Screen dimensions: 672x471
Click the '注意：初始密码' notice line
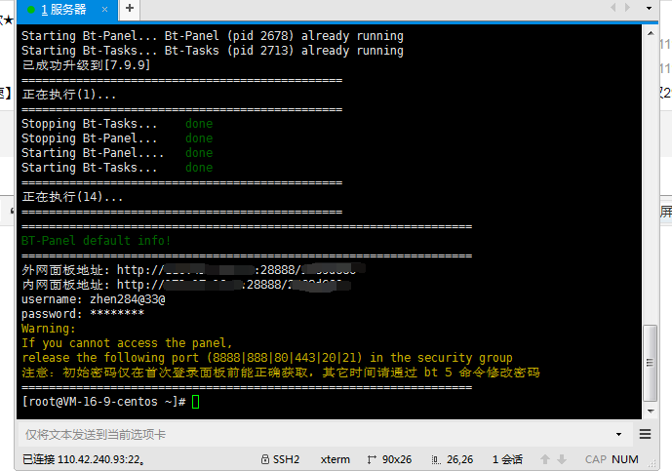tap(281, 372)
